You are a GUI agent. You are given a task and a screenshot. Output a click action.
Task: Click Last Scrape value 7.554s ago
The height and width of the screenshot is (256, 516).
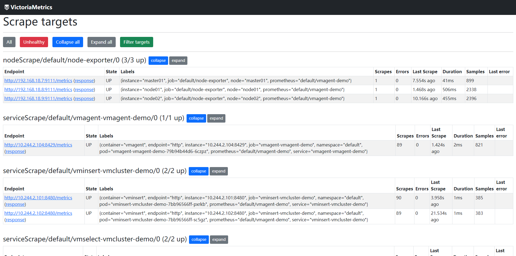click(x=424, y=81)
